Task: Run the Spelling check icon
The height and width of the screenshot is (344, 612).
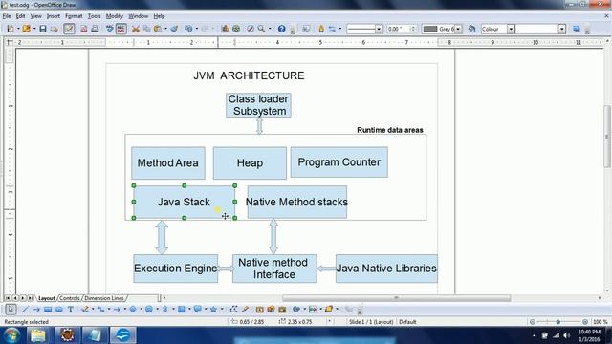Action: [x=110, y=29]
